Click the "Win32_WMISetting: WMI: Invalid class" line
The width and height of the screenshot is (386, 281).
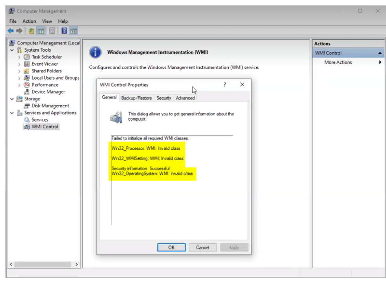147,158
